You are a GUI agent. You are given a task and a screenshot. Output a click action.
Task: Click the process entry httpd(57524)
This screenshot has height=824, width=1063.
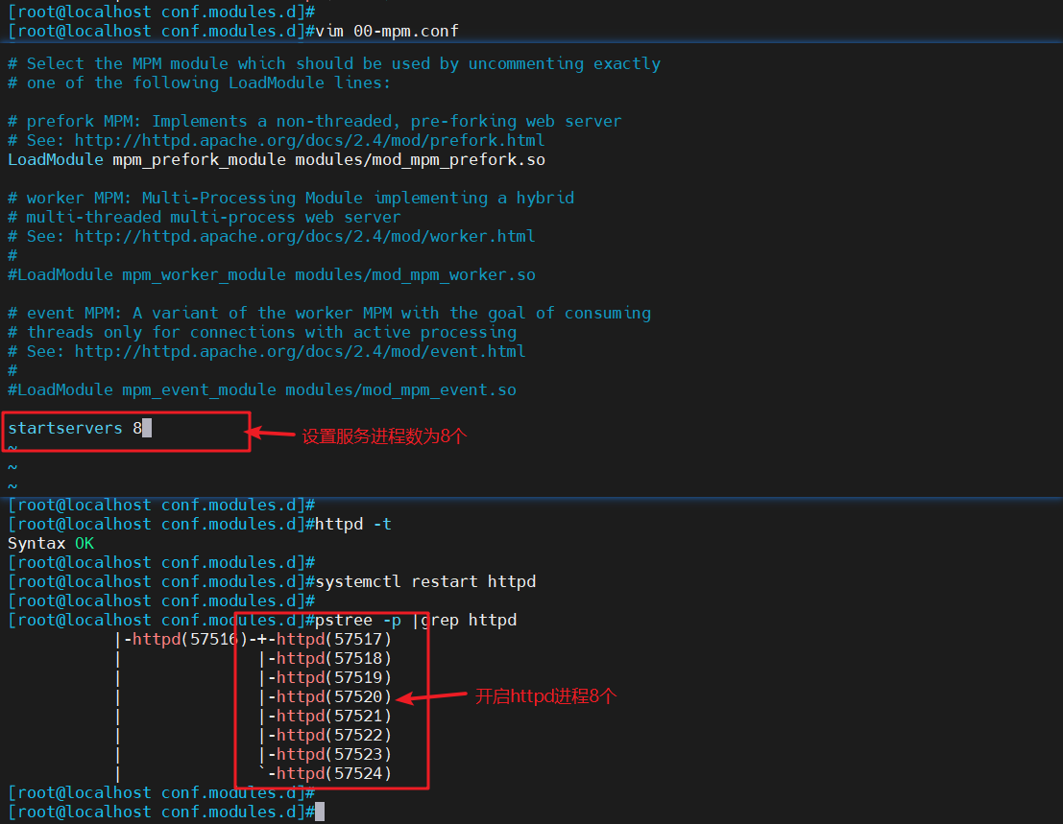pyautogui.click(x=334, y=773)
